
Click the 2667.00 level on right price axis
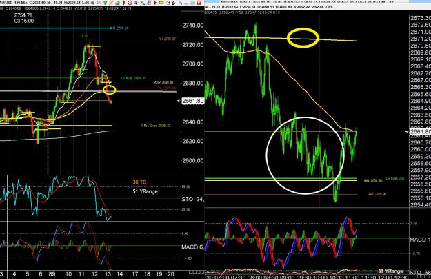421,80
